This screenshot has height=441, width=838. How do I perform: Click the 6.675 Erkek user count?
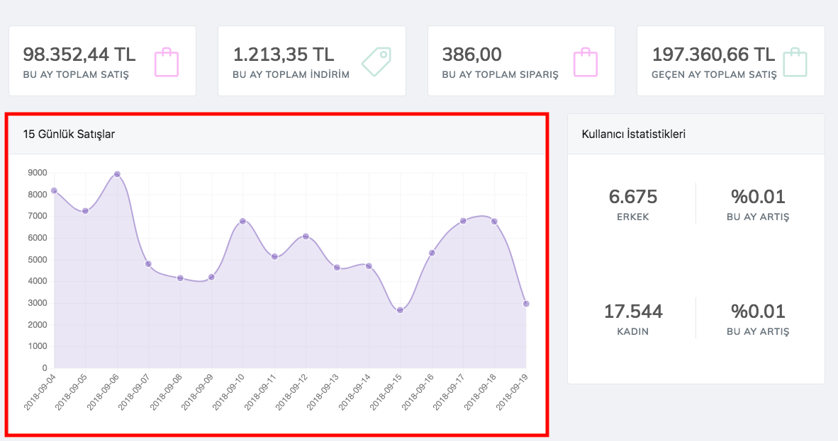(x=633, y=197)
